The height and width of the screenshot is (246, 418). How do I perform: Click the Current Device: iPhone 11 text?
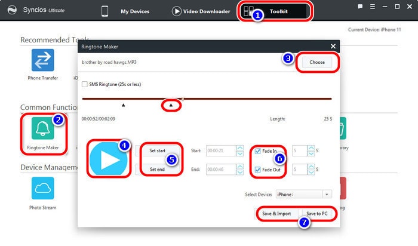point(374,30)
